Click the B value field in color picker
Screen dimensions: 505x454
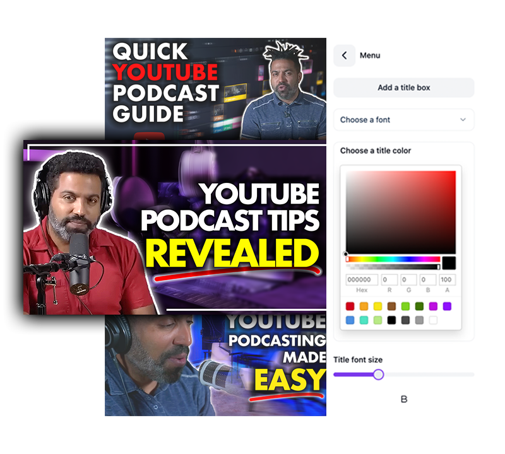click(428, 279)
